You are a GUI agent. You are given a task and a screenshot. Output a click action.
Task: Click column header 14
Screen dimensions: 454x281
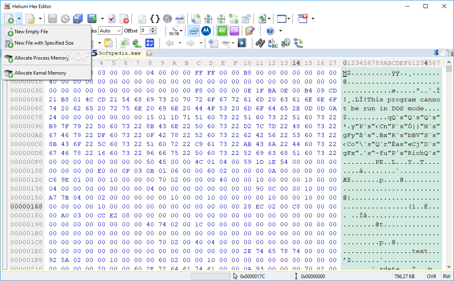click(296, 63)
